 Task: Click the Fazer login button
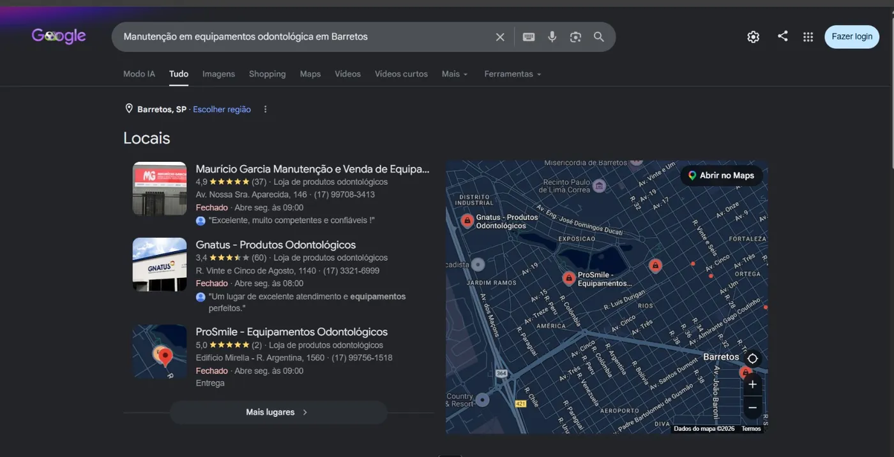(x=852, y=36)
